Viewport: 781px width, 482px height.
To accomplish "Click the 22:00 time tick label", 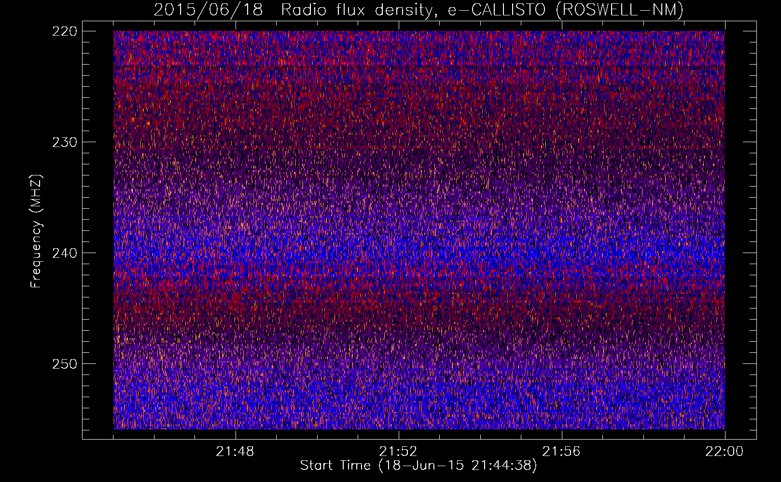I will (725, 452).
